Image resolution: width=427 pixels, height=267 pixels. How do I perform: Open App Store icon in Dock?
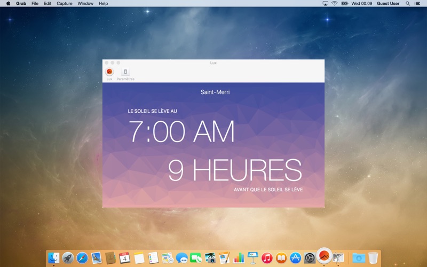click(296, 258)
